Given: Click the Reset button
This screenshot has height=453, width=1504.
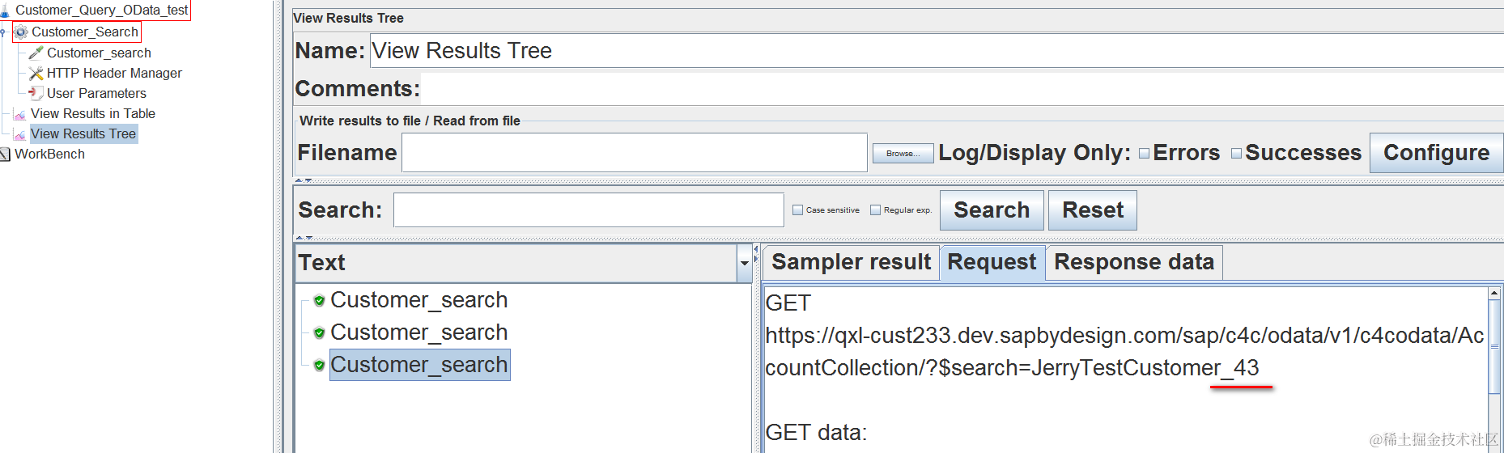Looking at the screenshot, I should pos(1093,210).
